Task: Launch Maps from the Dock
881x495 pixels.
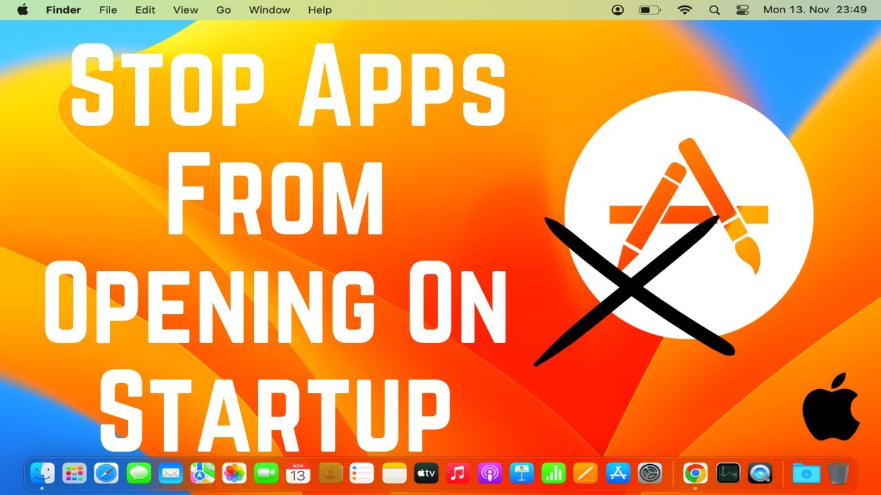Action: pos(202,473)
